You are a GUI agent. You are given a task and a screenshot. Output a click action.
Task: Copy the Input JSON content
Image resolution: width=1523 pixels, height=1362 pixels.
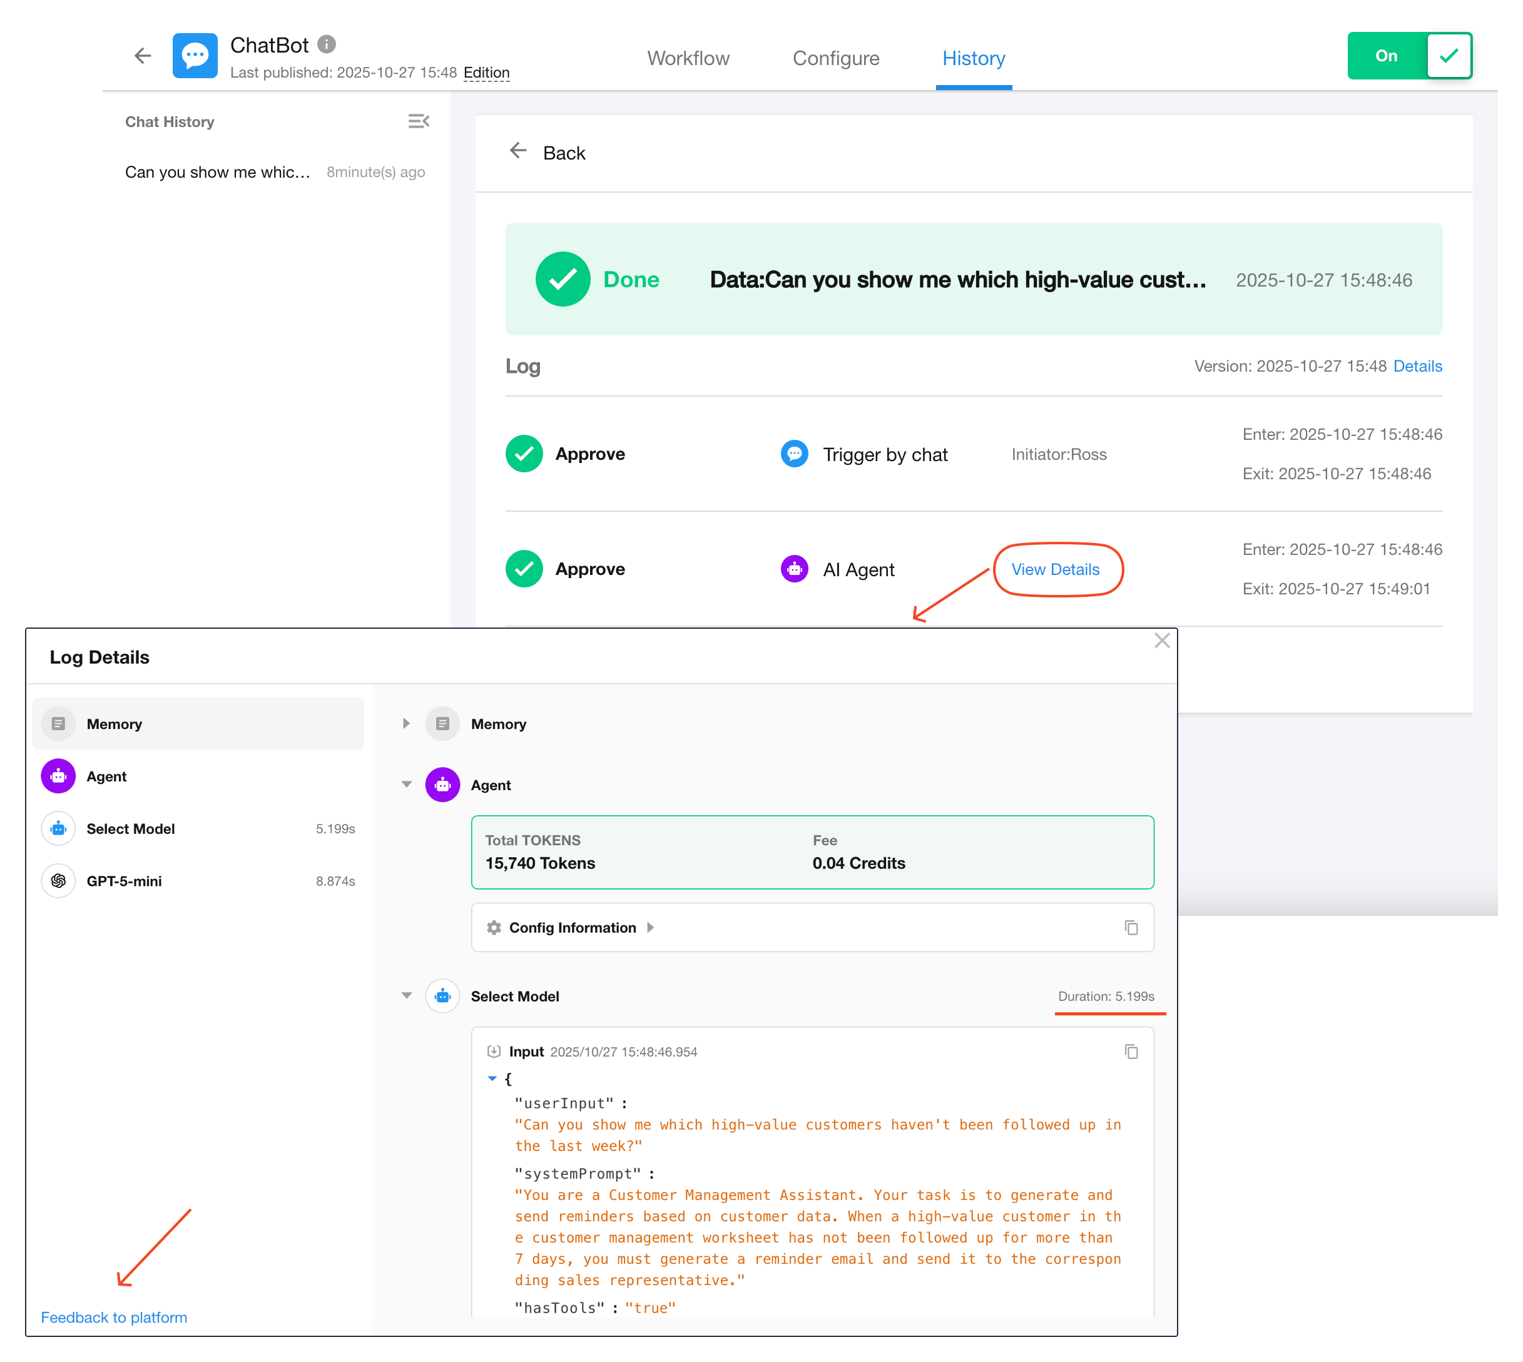[x=1130, y=1052]
